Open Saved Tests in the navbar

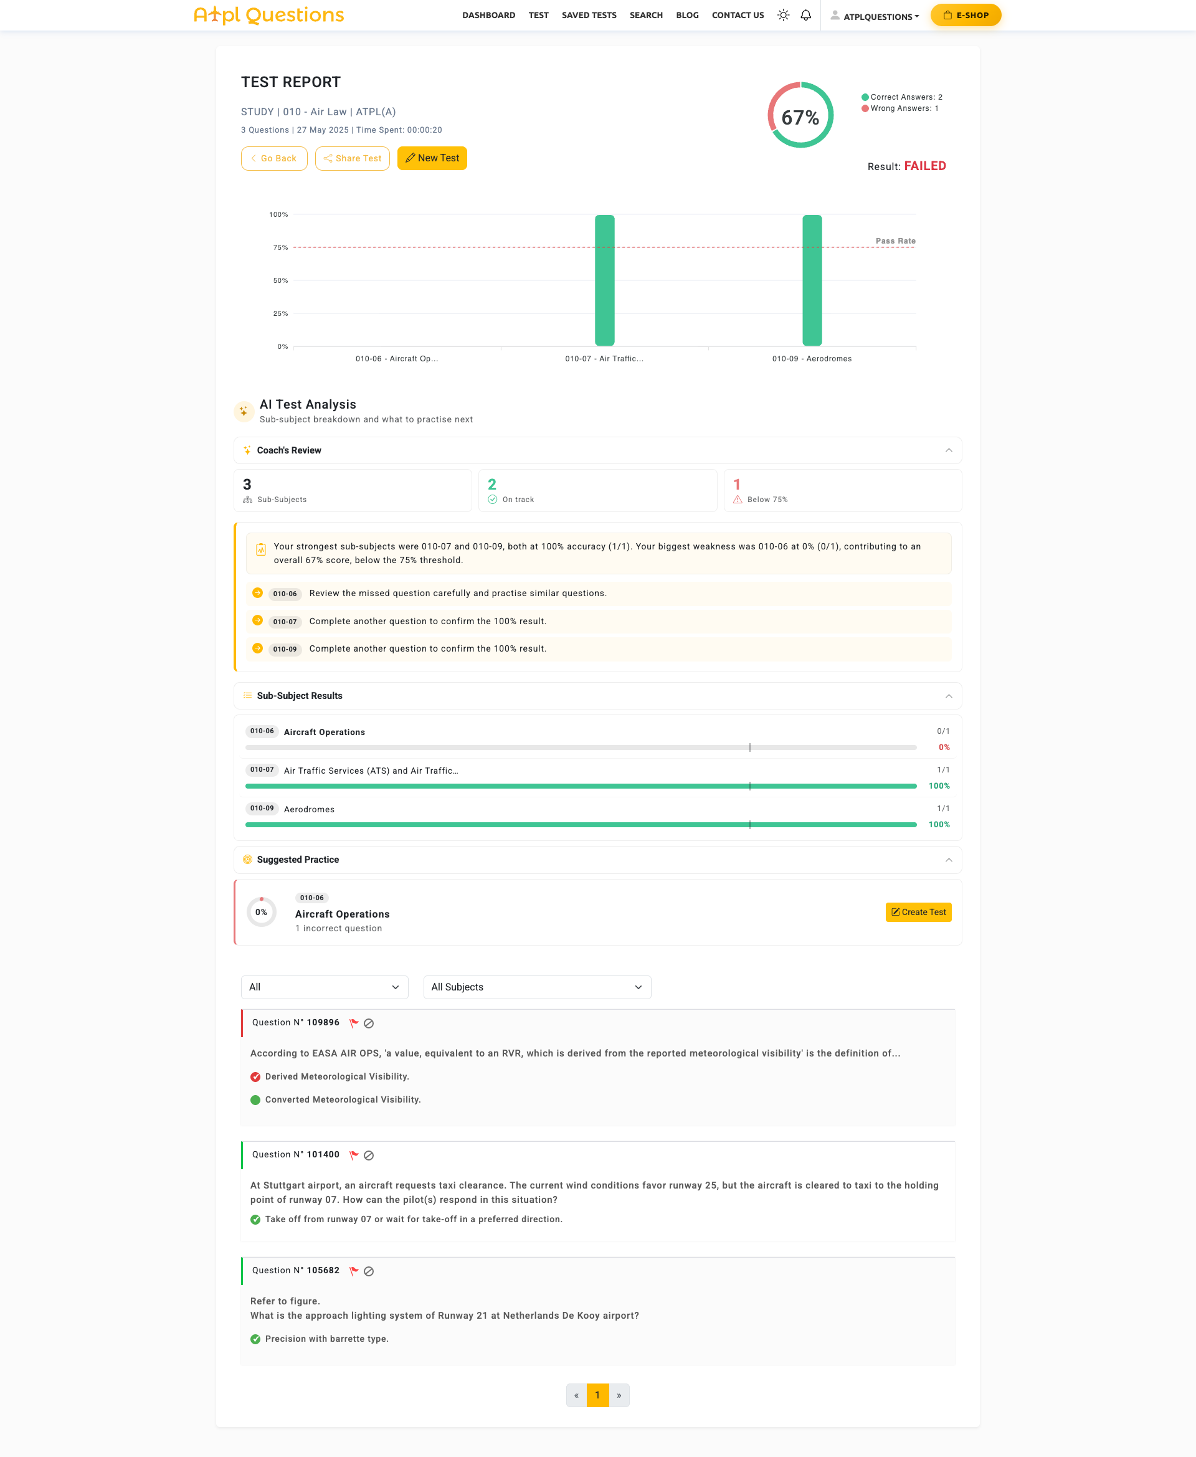[589, 15]
